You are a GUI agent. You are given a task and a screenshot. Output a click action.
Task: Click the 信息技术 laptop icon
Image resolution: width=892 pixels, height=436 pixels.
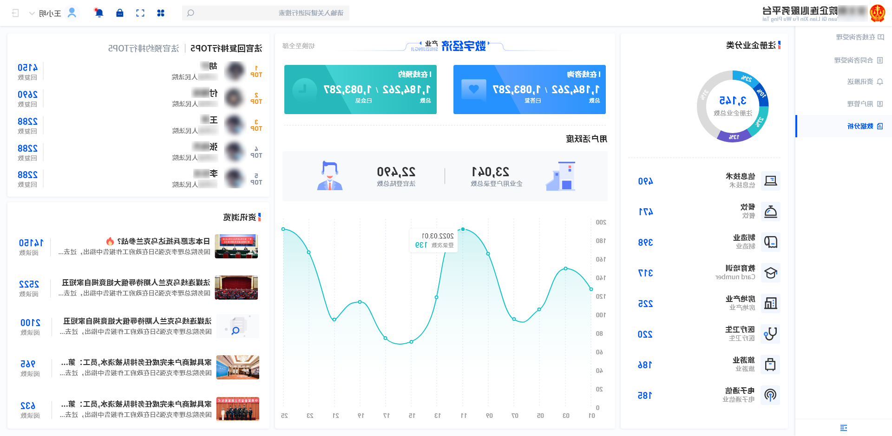(x=771, y=181)
